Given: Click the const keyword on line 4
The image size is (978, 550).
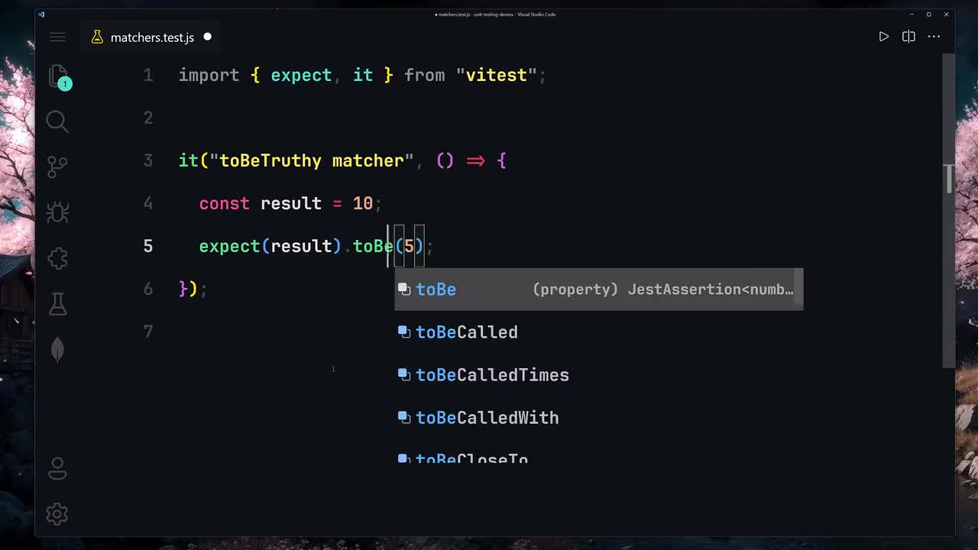Looking at the screenshot, I should (225, 203).
